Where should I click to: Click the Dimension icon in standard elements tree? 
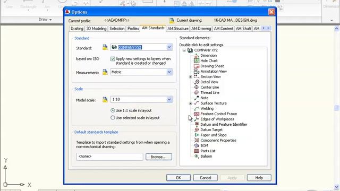click(197, 55)
